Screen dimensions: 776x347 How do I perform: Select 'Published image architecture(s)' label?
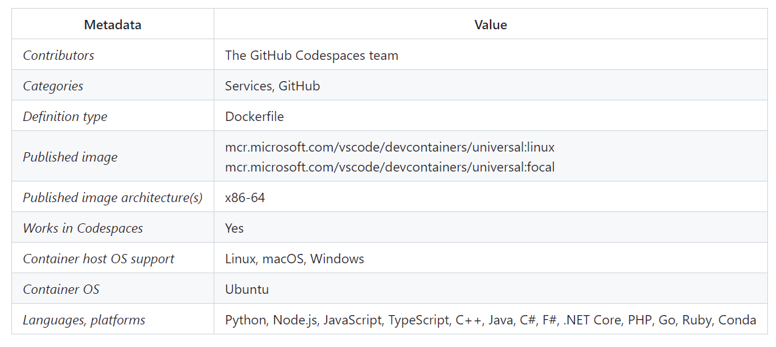(x=113, y=197)
